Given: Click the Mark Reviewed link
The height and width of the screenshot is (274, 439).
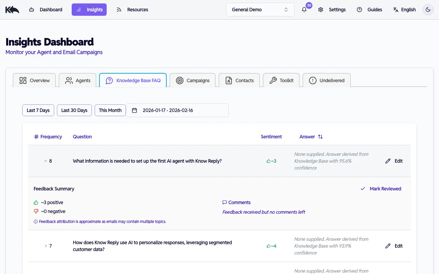Looking at the screenshot, I should 385,189.
